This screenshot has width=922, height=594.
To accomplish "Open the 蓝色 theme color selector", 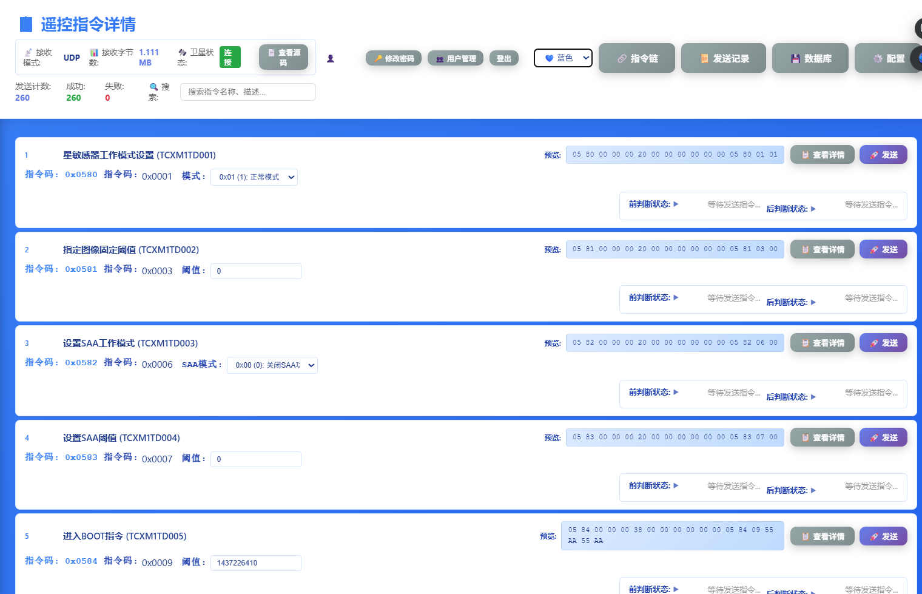I will [x=563, y=58].
